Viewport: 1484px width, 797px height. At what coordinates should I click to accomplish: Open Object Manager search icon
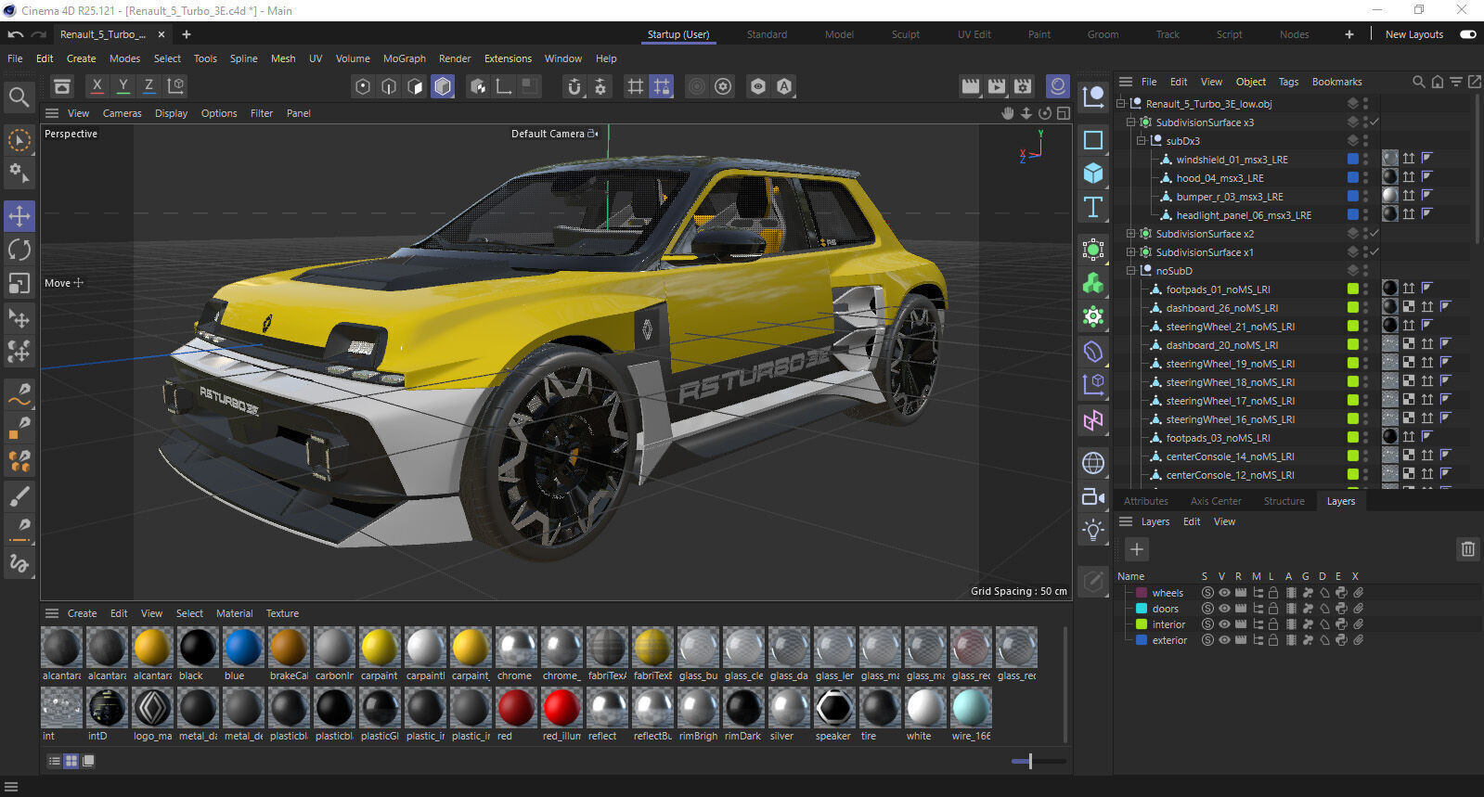(x=1418, y=82)
